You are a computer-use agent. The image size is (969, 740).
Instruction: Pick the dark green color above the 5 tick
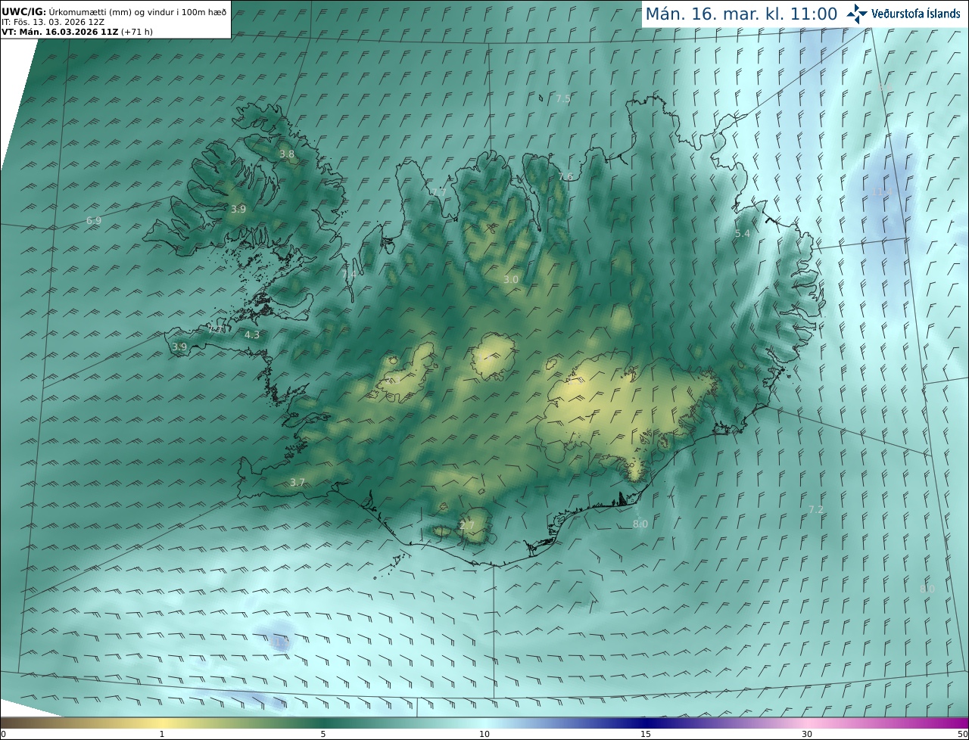(323, 723)
